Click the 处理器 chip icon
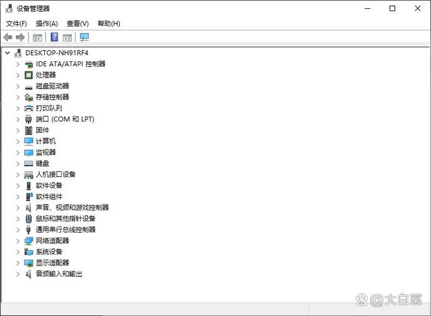The image size is (431, 316). [28, 75]
